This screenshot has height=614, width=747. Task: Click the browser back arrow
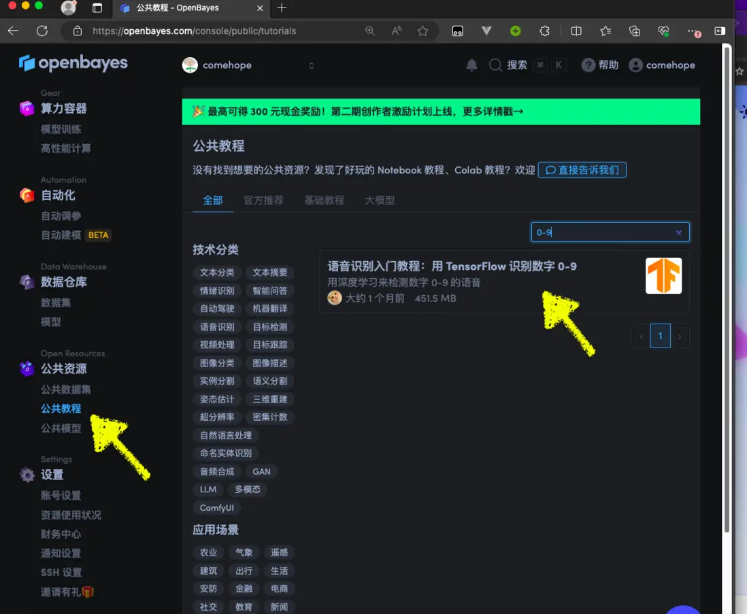coord(14,31)
